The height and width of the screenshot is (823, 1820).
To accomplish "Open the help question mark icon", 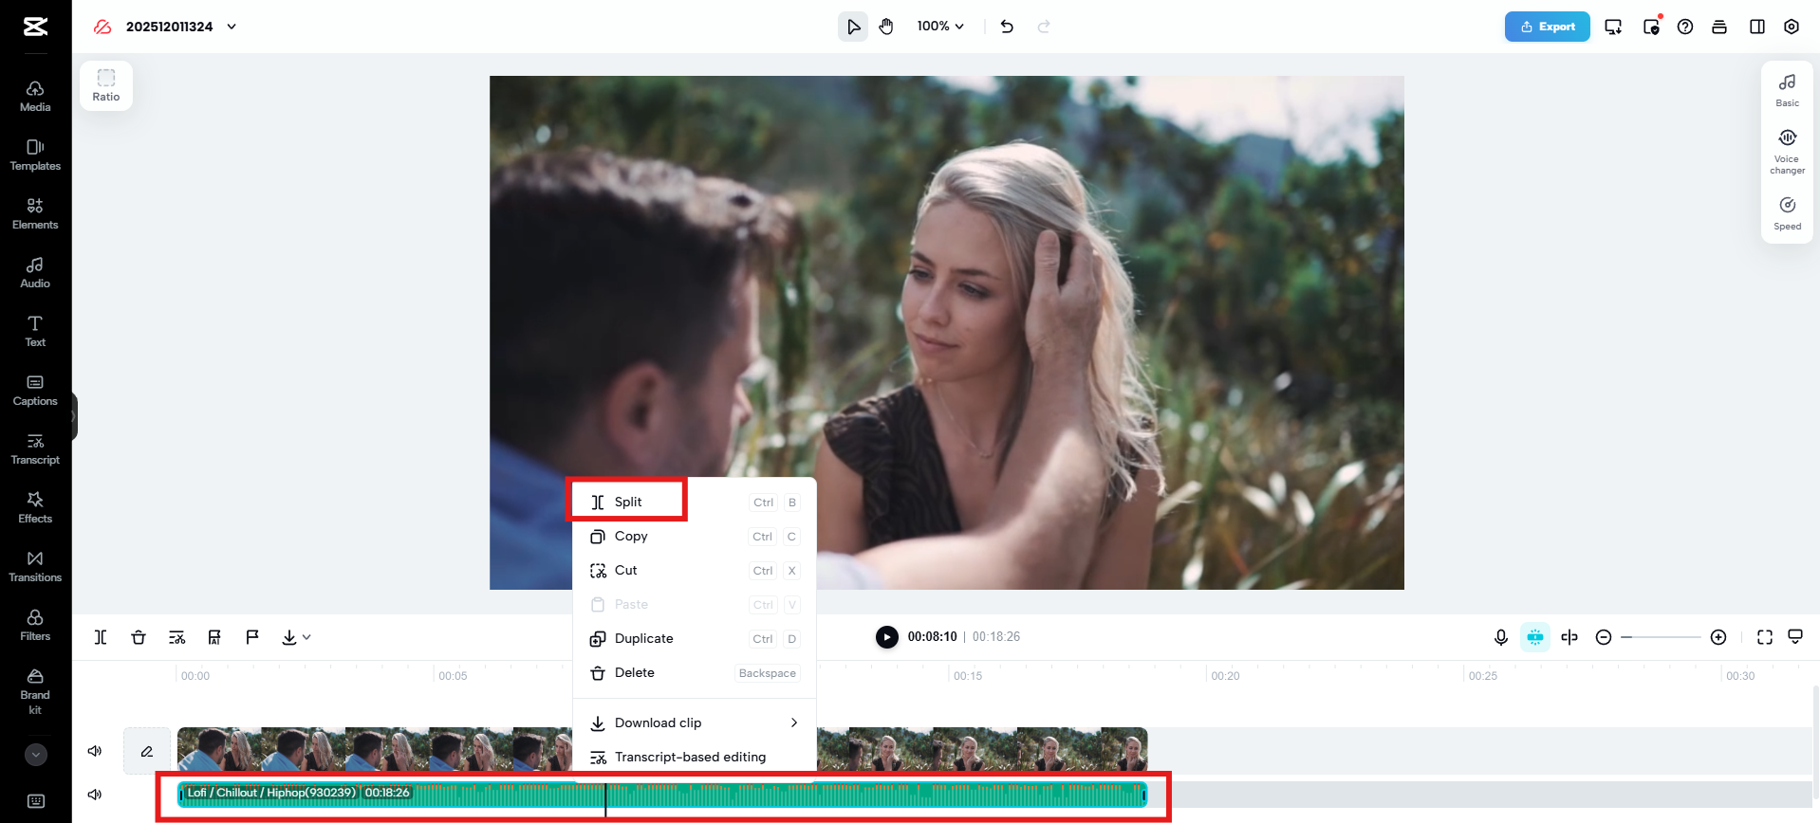I will 1685,27.
